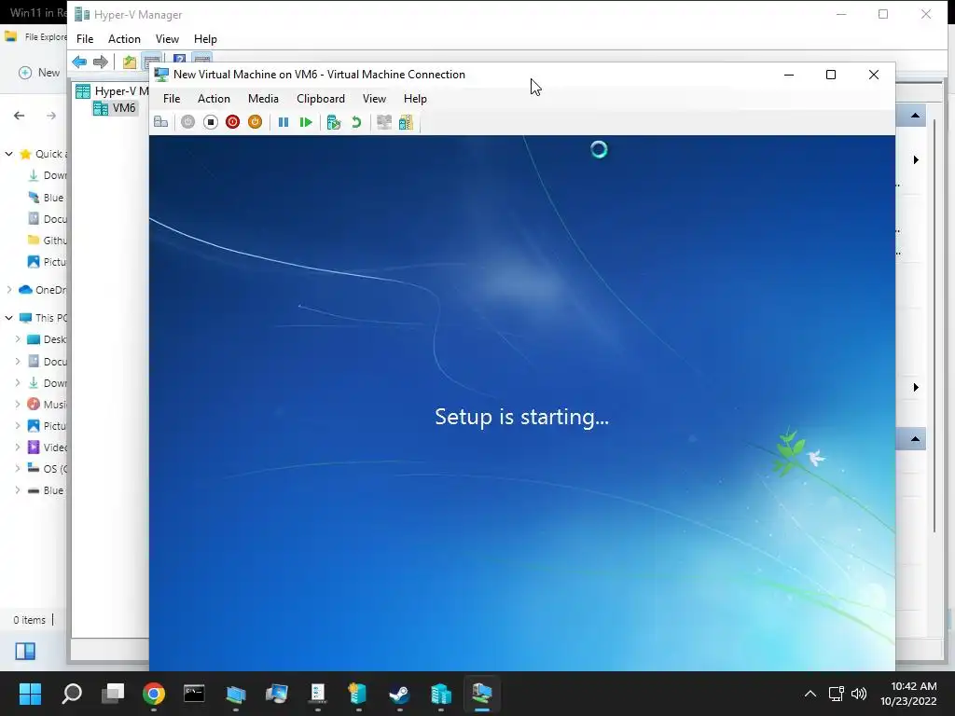Viewport: 955px width, 716px height.
Task: Create a checkpoint of the virtual machine
Action: coord(333,122)
